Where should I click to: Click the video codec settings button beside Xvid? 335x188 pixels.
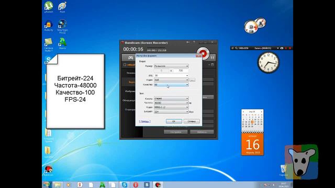pyautogui.click(x=192, y=80)
